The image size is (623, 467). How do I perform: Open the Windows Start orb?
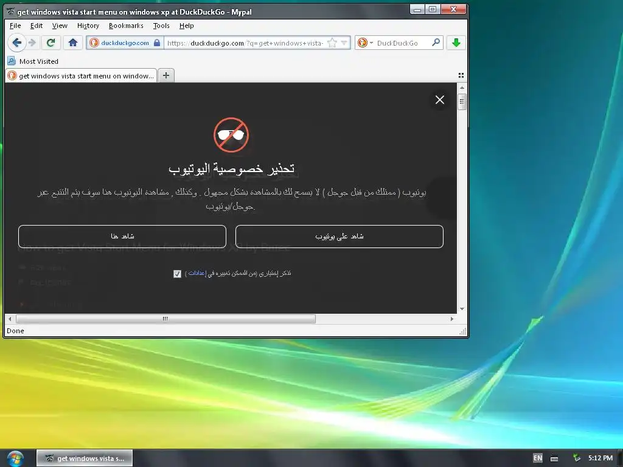click(x=15, y=458)
